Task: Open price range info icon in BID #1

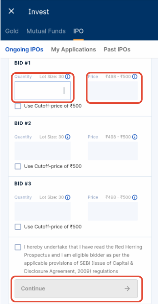Action: coord(135,77)
